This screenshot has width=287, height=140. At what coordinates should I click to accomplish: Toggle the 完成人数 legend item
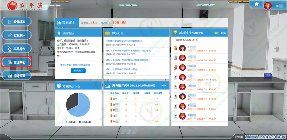(70, 122)
